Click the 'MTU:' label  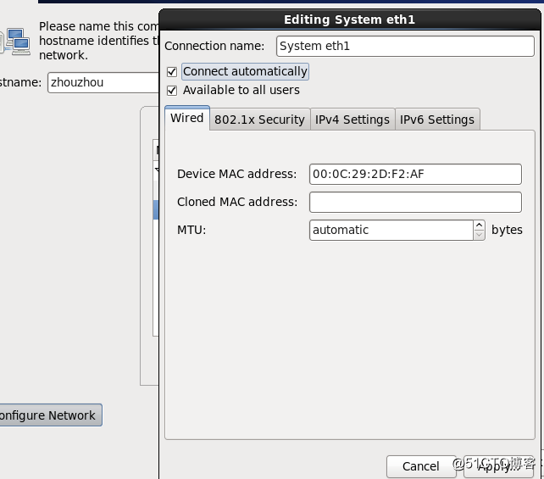coord(192,230)
